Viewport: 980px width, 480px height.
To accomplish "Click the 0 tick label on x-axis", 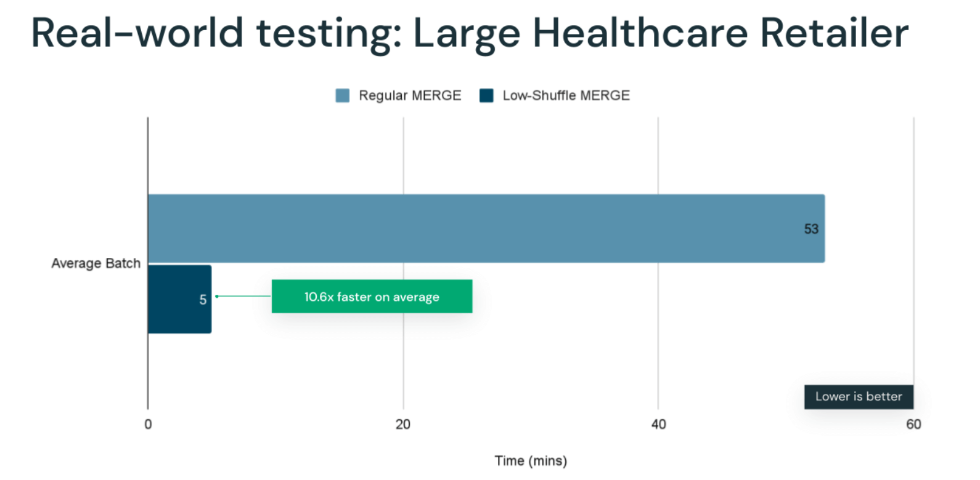I will pyautogui.click(x=148, y=424).
